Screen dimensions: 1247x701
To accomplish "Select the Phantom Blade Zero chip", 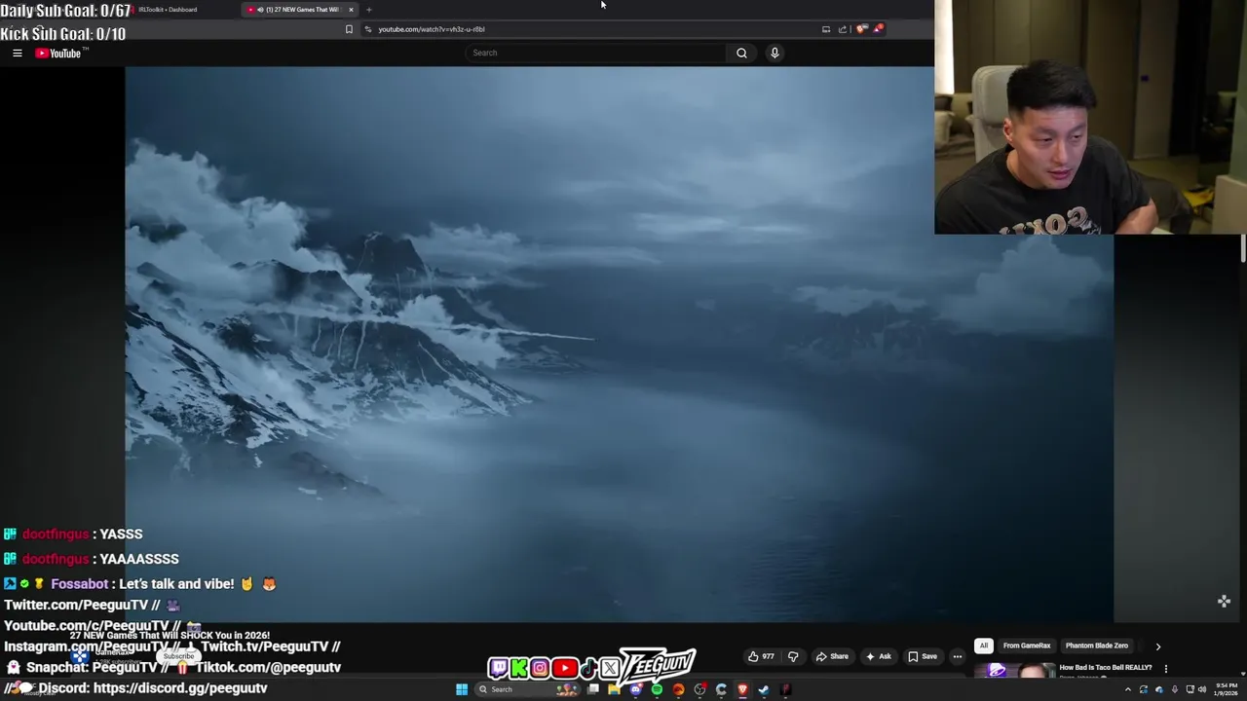I will tap(1096, 646).
